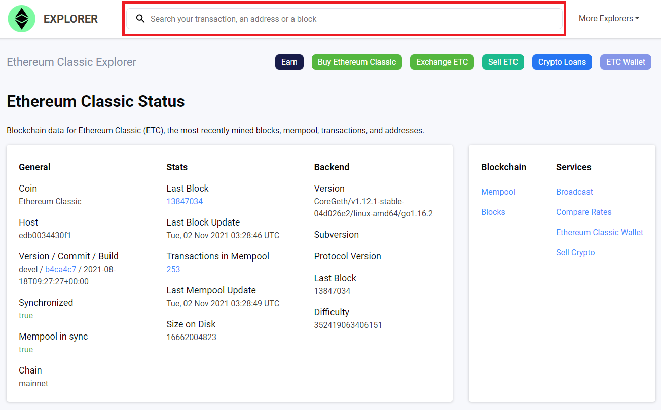This screenshot has height=410, width=661.
Task: Open the More Explorers dropdown
Action: pyautogui.click(x=608, y=19)
